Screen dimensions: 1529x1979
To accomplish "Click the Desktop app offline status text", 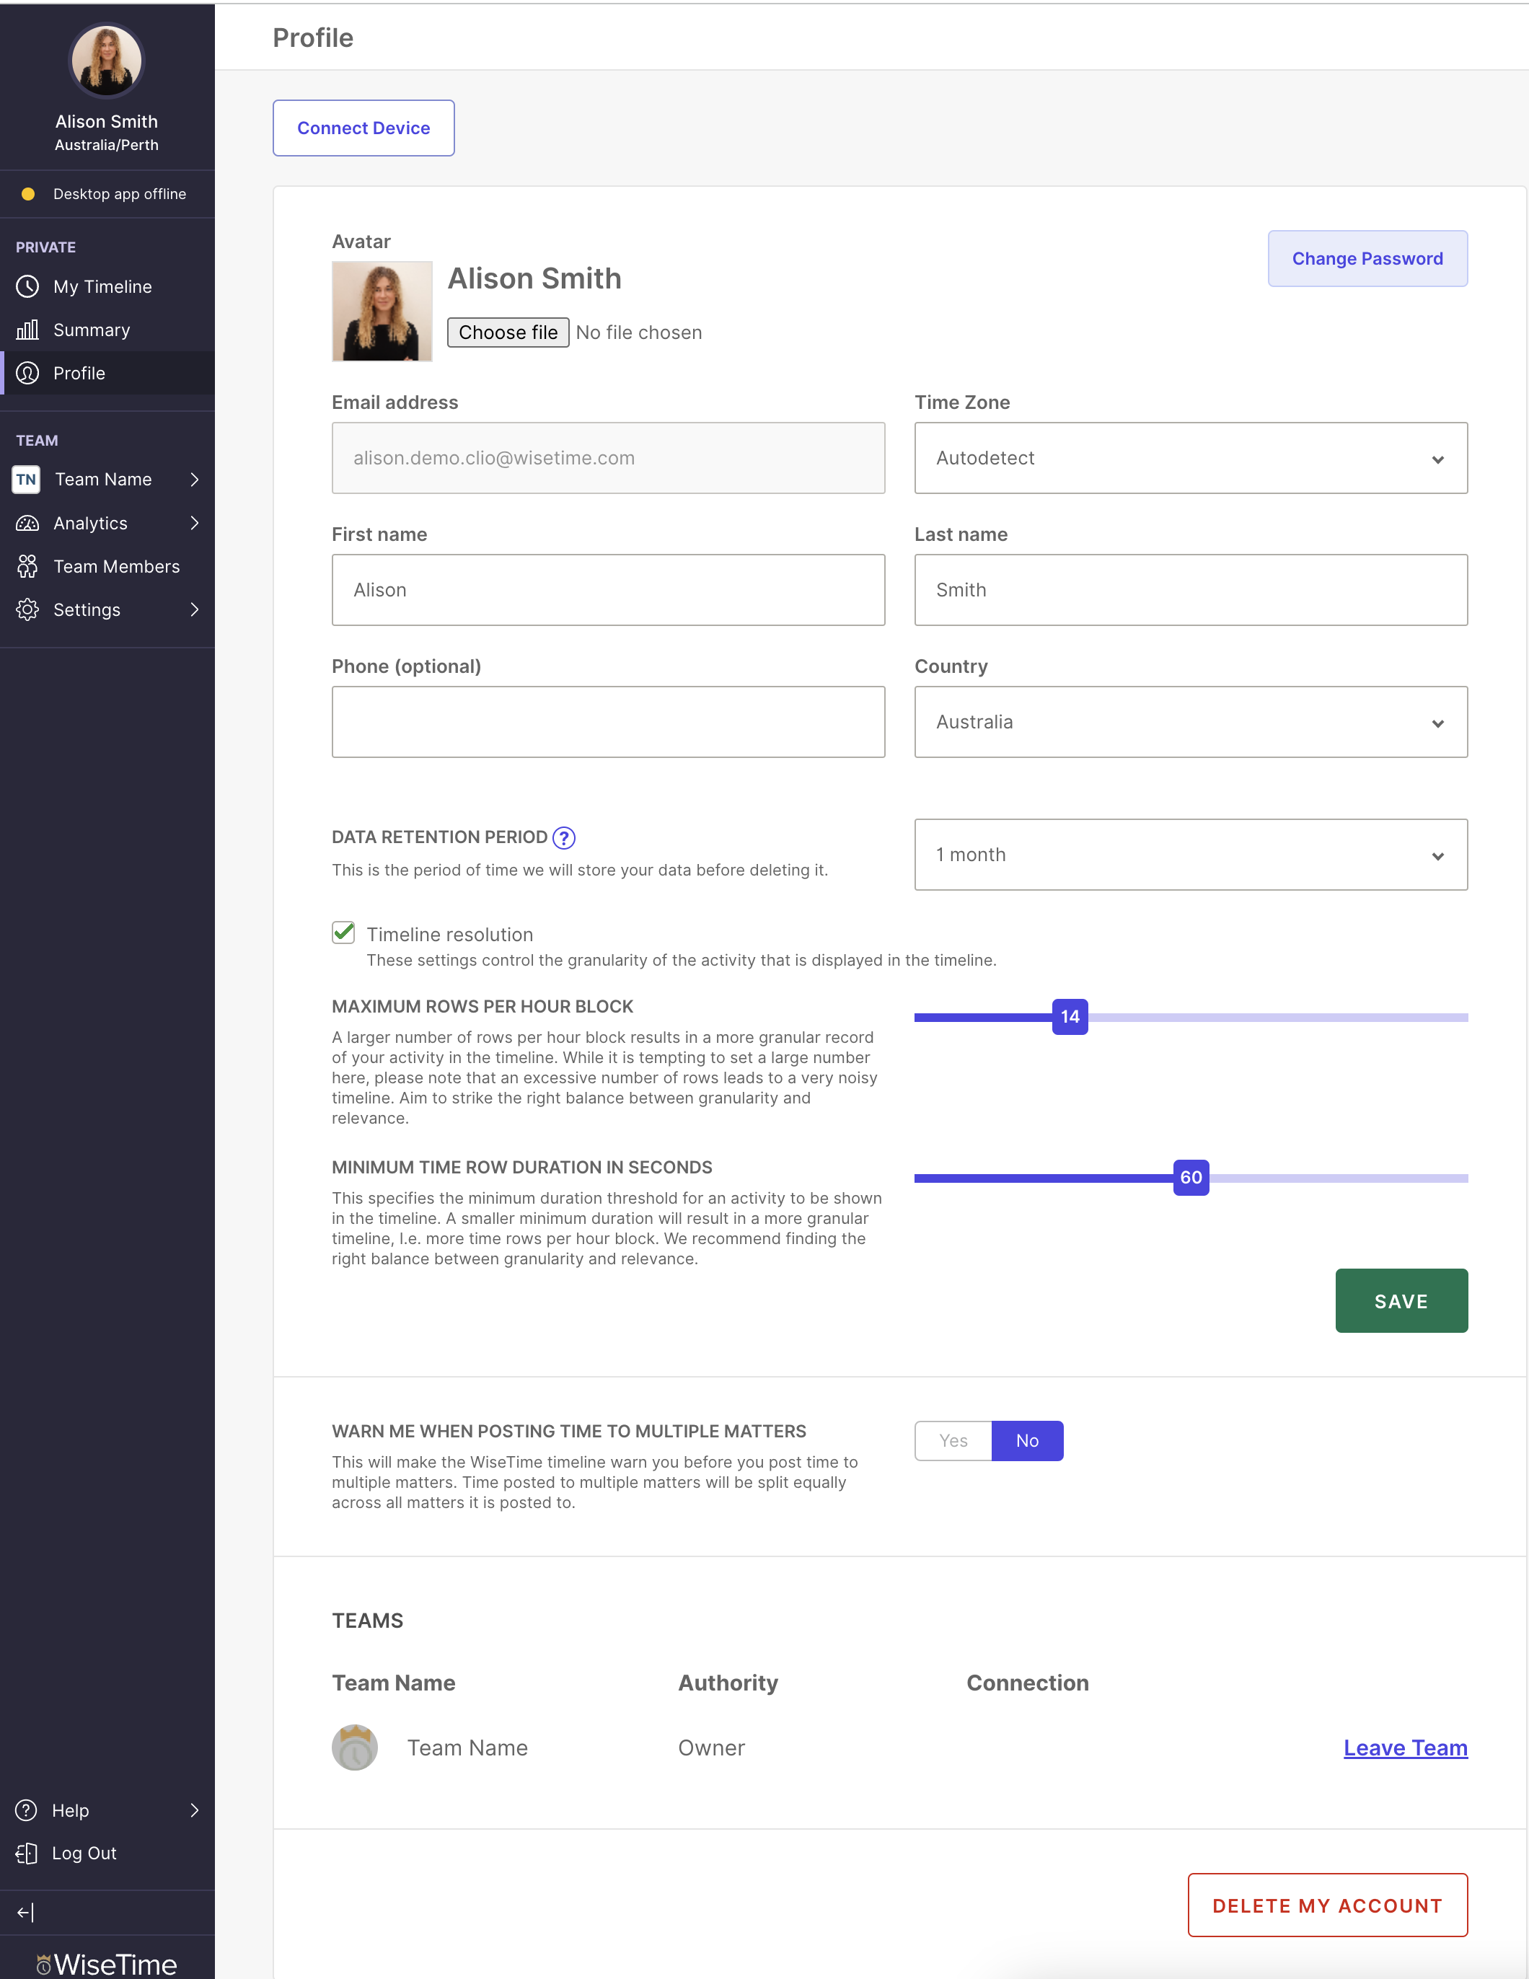I will 120,194.
